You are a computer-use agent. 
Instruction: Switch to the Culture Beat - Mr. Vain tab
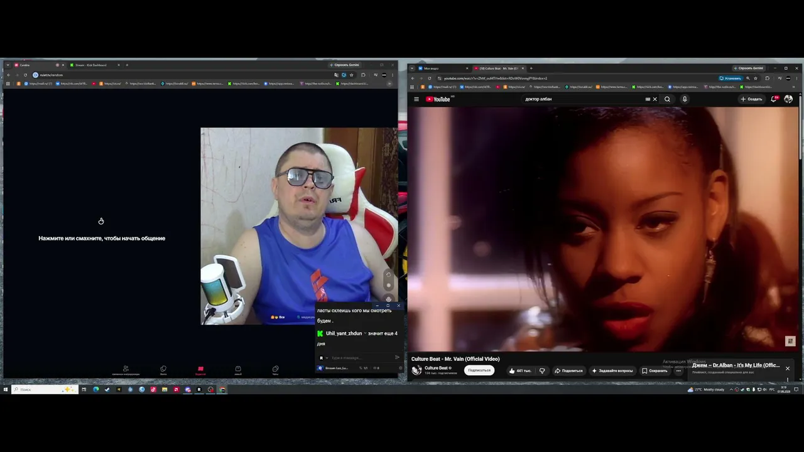tap(498, 68)
